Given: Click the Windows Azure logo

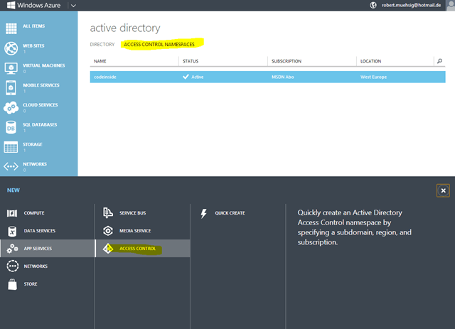Looking at the screenshot, I should (x=33, y=5).
